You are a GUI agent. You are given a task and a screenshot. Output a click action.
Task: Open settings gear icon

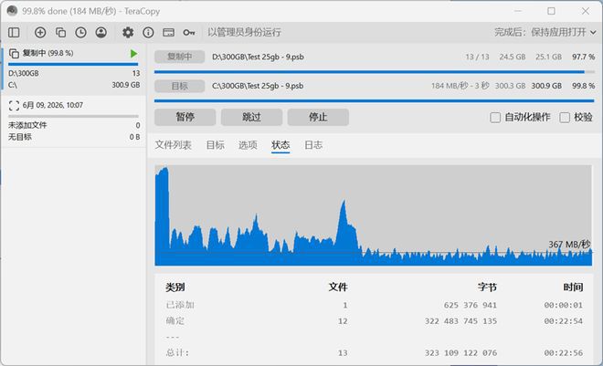(x=128, y=32)
